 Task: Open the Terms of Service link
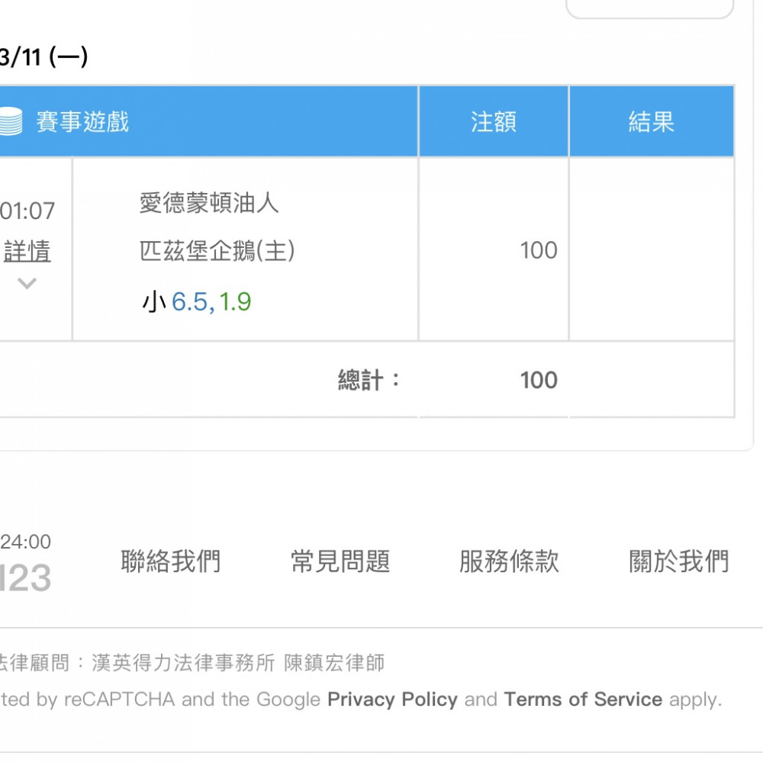(583, 699)
